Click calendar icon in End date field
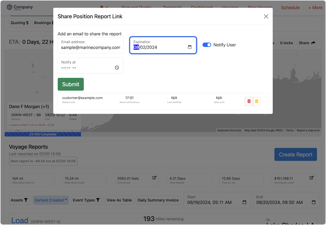The width and height of the screenshot is (326, 225). tap(314, 202)
